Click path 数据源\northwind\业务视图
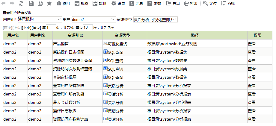 [x=172, y=44]
